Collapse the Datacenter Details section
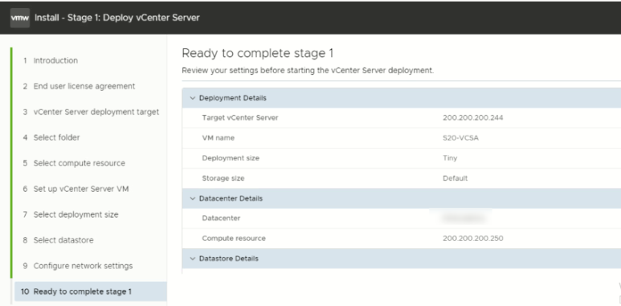The width and height of the screenshot is (621, 306). coord(193,198)
